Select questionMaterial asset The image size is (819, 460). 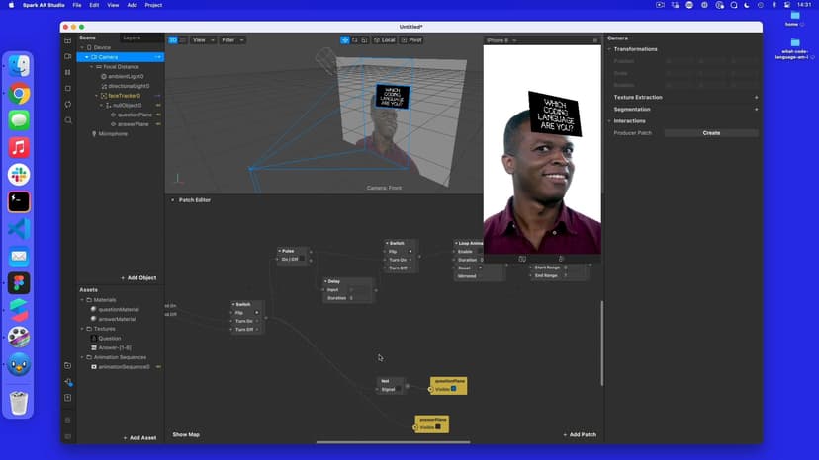119,310
